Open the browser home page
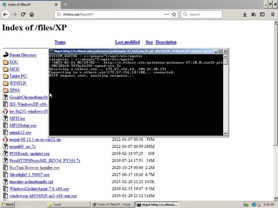Viewport: 278px width, 208px height. 32,14
